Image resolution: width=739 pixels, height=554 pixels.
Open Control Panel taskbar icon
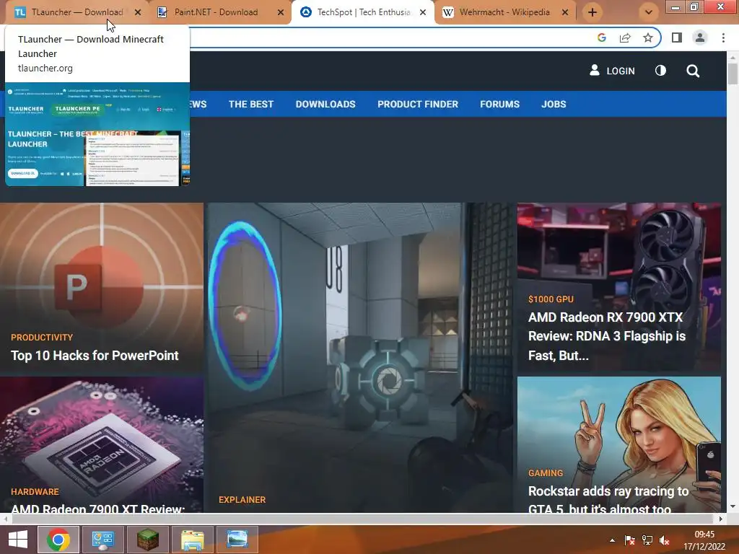pyautogui.click(x=103, y=540)
